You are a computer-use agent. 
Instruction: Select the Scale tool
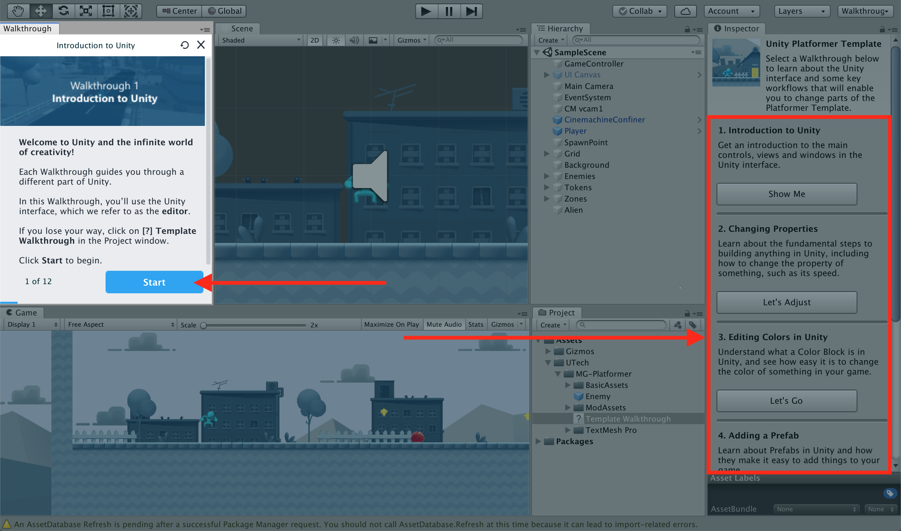pos(86,11)
